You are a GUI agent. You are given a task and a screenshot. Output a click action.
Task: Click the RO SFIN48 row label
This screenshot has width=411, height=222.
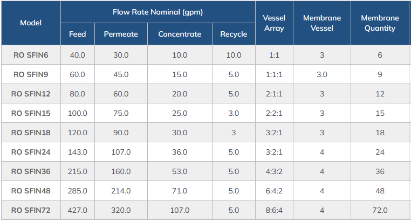[x=31, y=191]
